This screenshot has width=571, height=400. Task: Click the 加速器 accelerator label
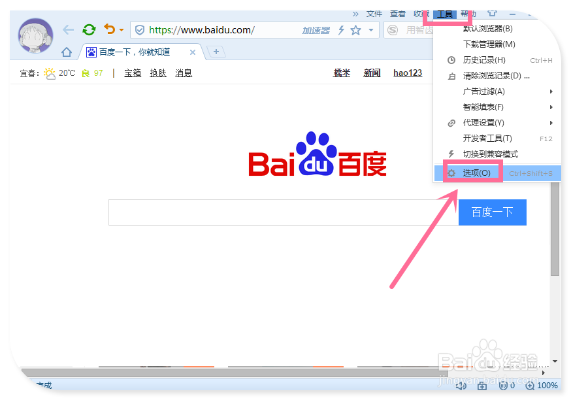[x=316, y=30]
